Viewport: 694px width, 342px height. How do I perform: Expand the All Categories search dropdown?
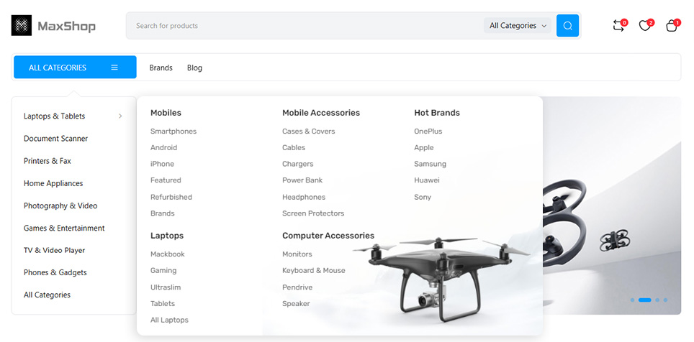coord(518,26)
